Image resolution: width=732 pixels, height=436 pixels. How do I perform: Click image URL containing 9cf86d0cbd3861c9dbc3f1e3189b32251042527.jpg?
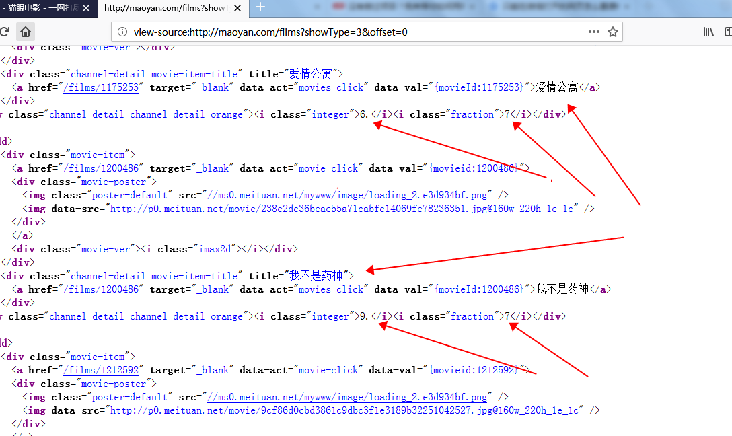(x=344, y=411)
